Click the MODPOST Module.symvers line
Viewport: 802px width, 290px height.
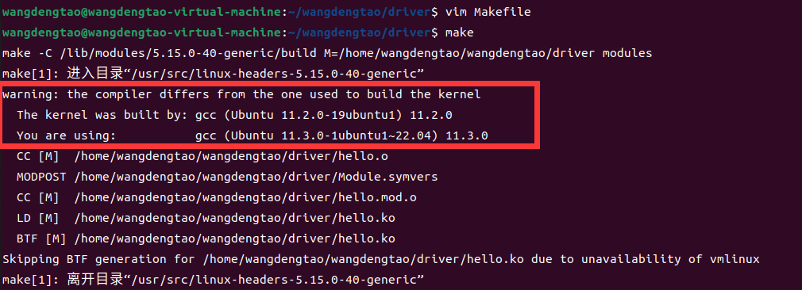coord(227,177)
